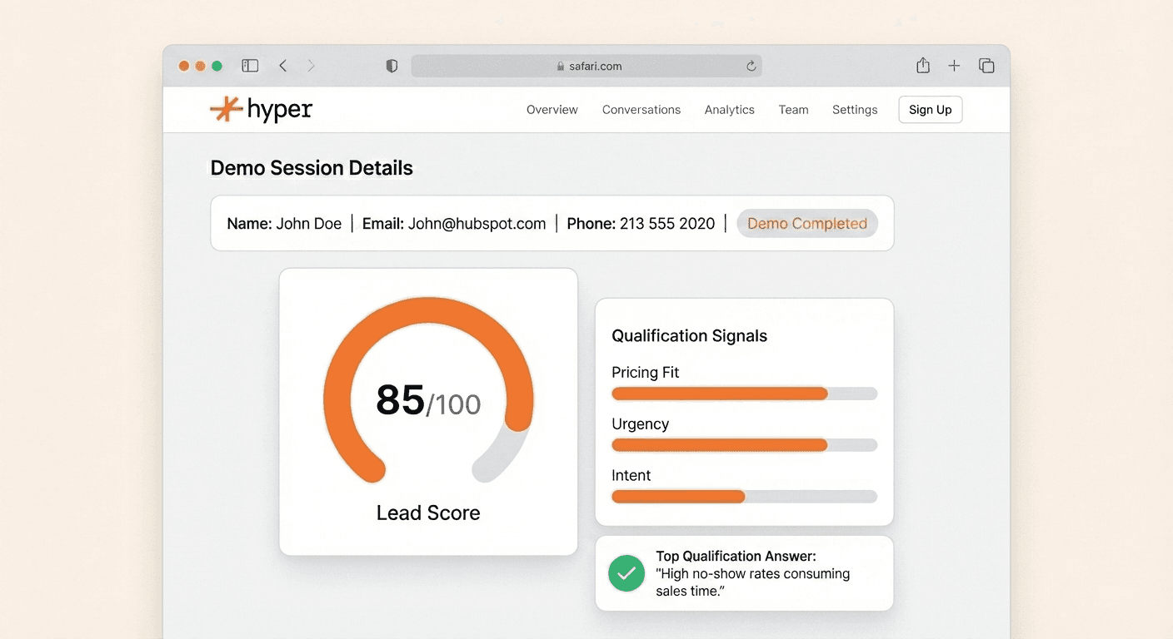Reload the page with refresh icon
The image size is (1173, 639).
(751, 66)
